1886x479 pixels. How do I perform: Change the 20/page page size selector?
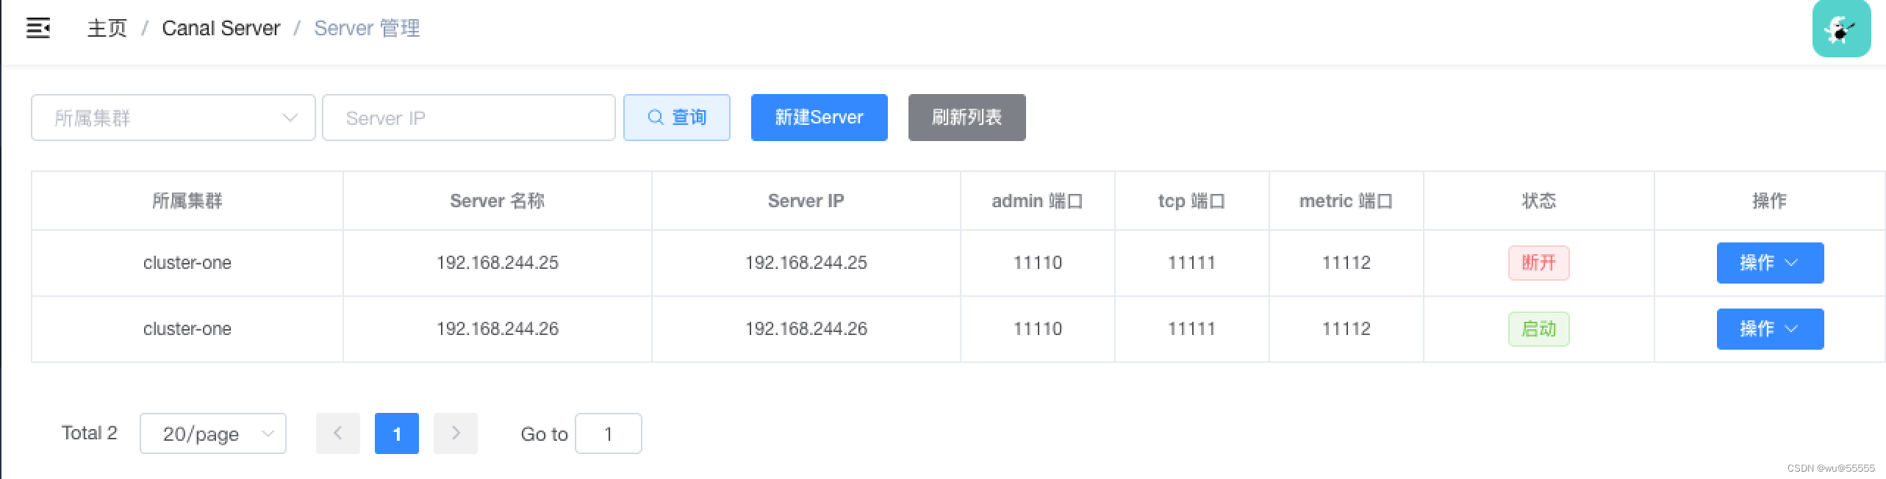[x=212, y=433]
